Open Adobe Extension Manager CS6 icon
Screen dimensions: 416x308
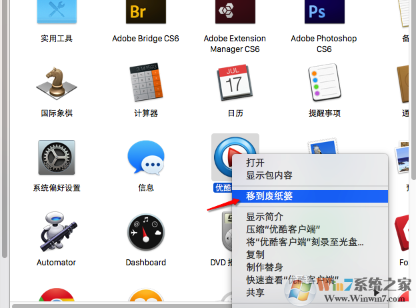(x=235, y=13)
